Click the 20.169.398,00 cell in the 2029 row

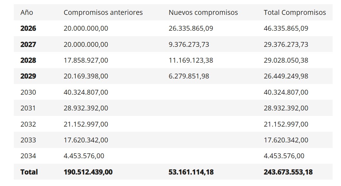click(86, 76)
